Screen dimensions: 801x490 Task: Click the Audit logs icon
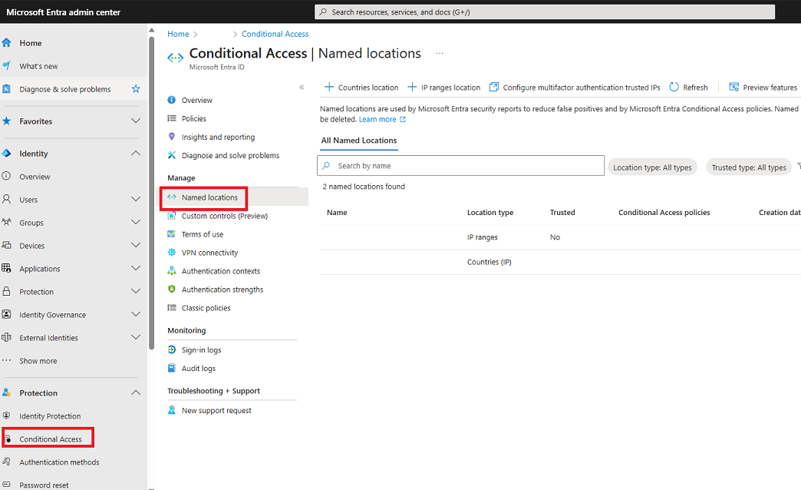click(172, 368)
